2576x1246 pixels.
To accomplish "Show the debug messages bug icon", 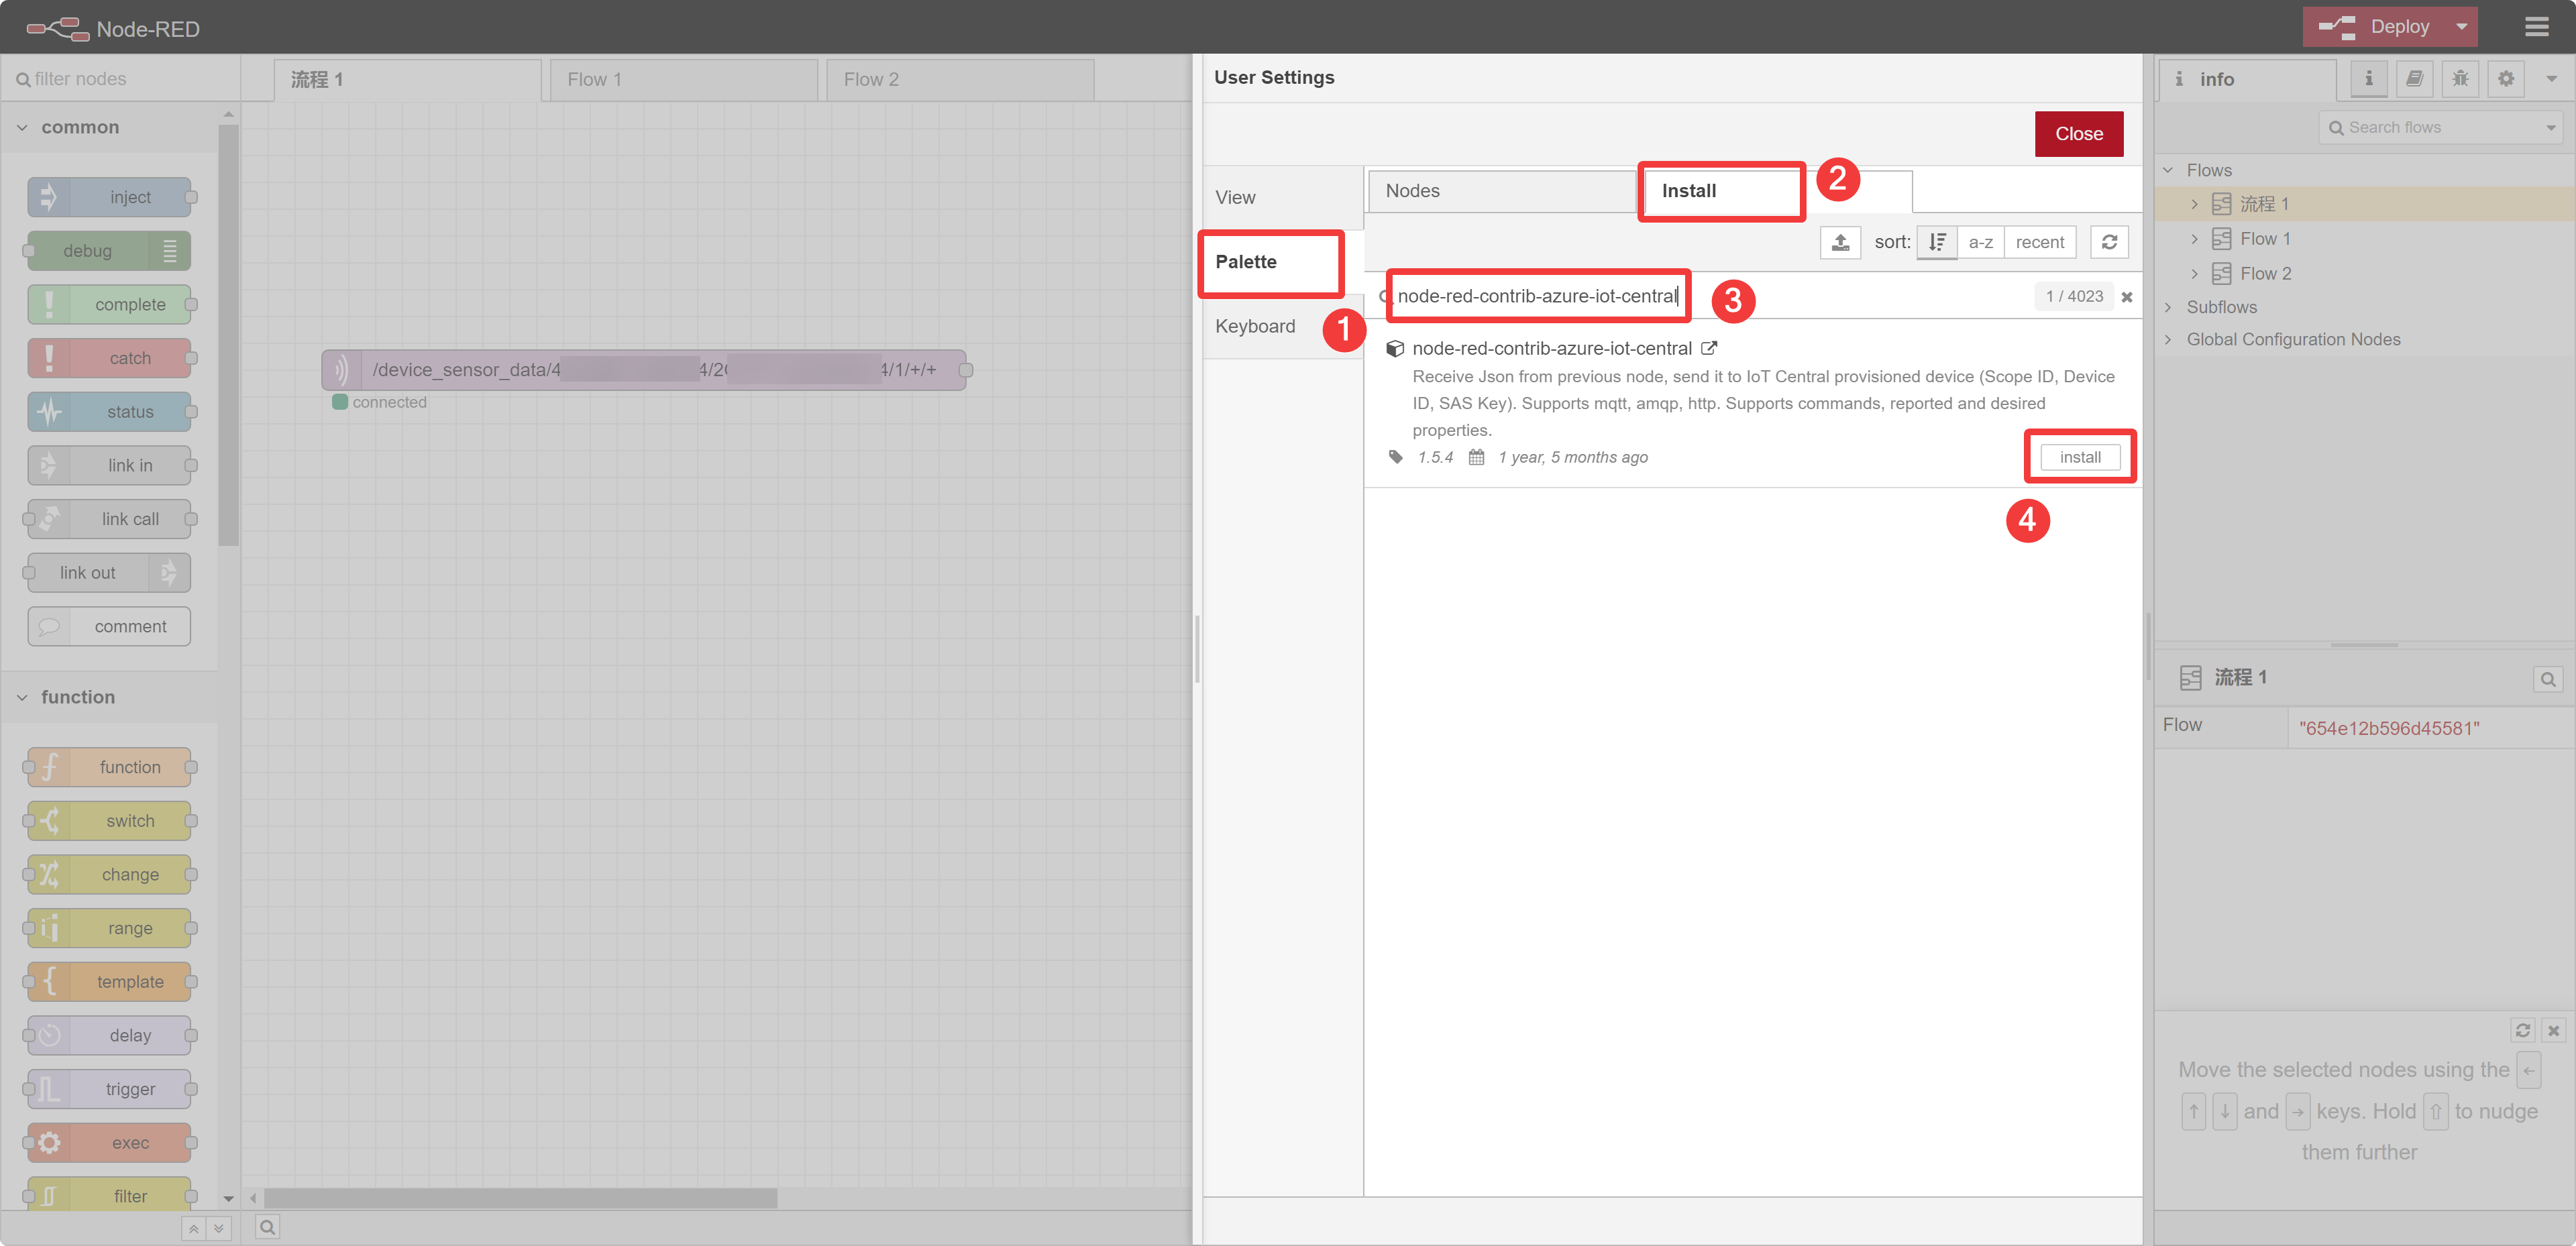I will tap(2460, 79).
